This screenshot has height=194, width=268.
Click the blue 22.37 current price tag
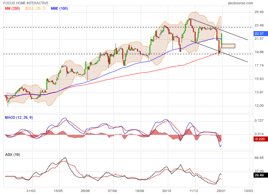(x=261, y=33)
